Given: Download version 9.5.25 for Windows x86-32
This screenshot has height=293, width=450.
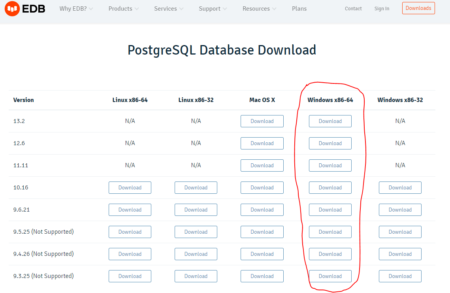Looking at the screenshot, I should [400, 232].
